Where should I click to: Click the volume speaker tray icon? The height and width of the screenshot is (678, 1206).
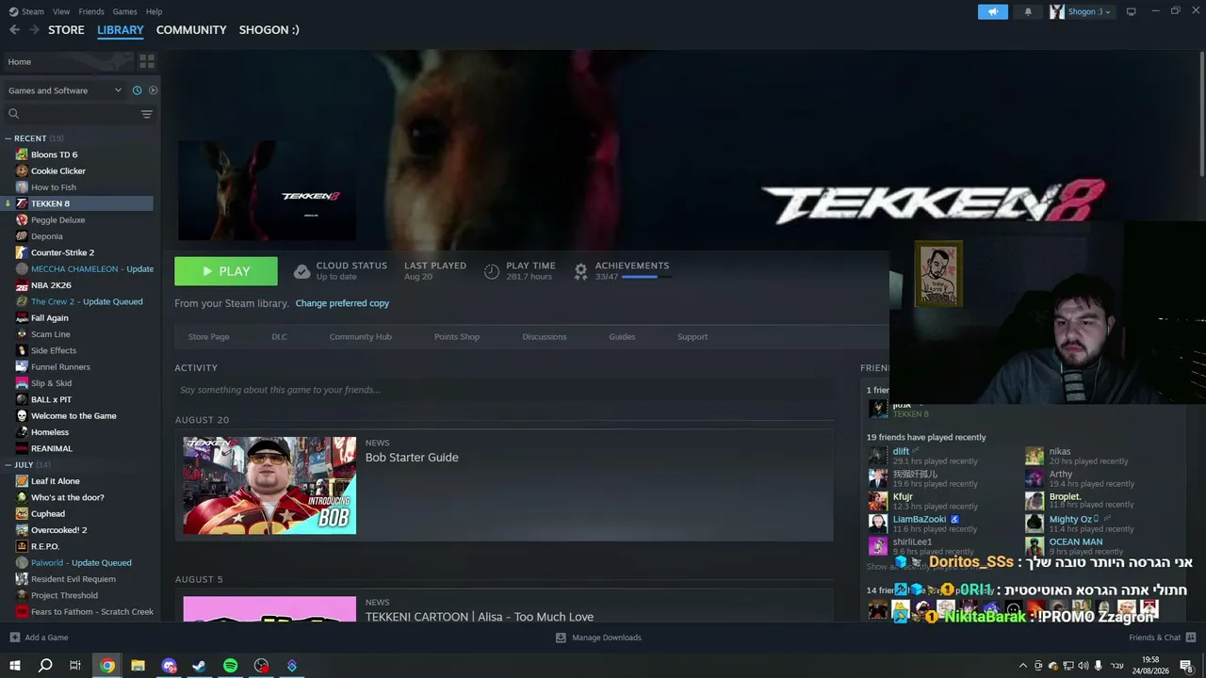(1083, 666)
